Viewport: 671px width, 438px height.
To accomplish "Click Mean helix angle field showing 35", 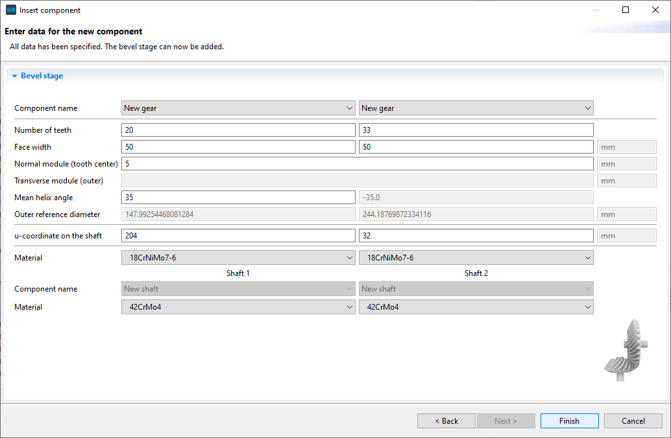I will click(x=238, y=198).
